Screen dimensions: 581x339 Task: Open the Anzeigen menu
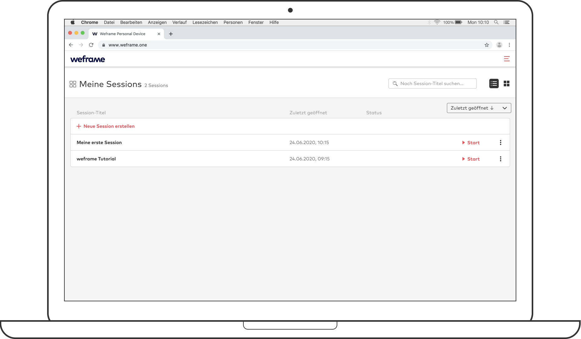[x=157, y=22]
